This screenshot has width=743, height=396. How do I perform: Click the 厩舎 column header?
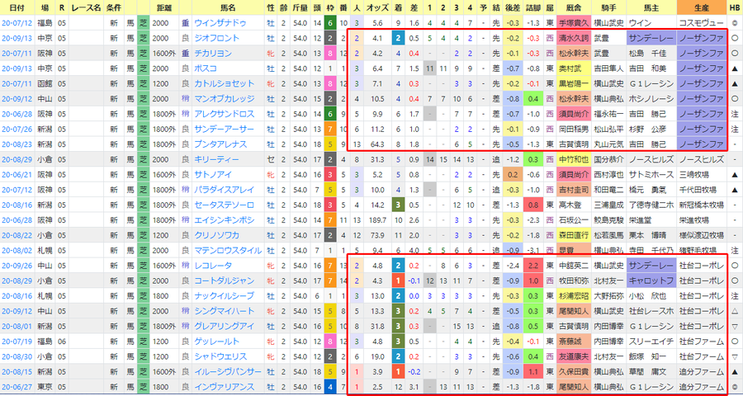[575, 7]
